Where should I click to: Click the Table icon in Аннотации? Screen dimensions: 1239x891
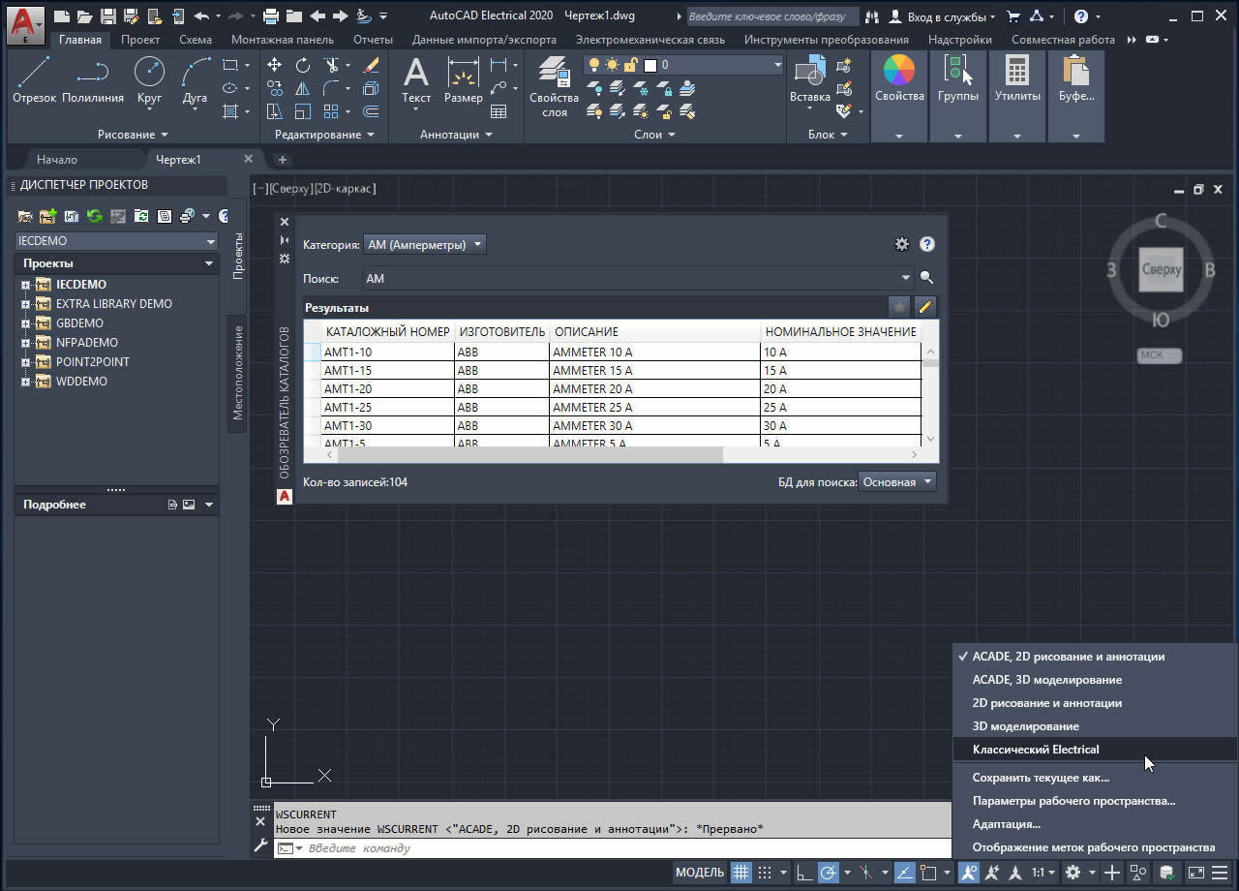(499, 111)
